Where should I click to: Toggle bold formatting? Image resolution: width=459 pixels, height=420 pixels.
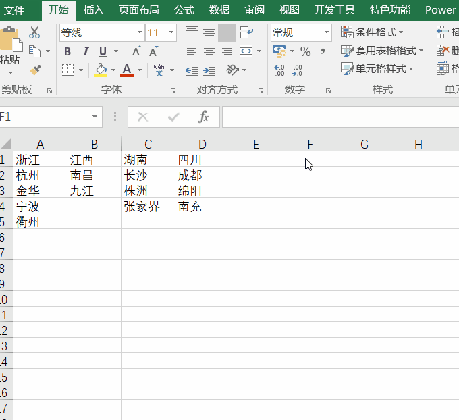(67, 52)
